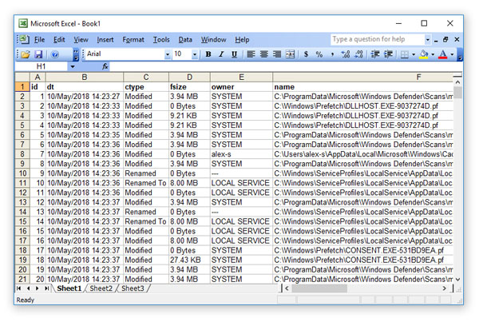Open Excel Help via the blue question icon
The height and width of the screenshot is (322, 479).
click(55, 54)
